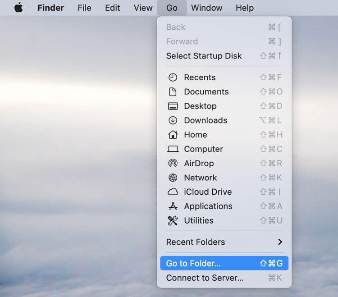Viewport: 338px width, 297px height.
Task: Click the ⇧⌘G shortcut in Go to Folder
Action: 271,263
